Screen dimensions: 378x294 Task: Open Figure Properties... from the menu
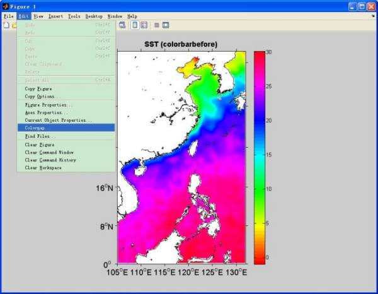49,105
